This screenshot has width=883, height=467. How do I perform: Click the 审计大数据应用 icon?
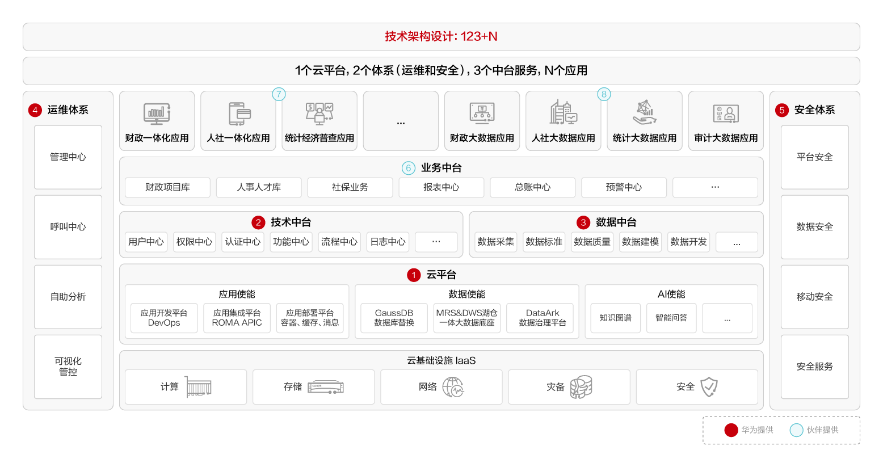[x=726, y=113]
